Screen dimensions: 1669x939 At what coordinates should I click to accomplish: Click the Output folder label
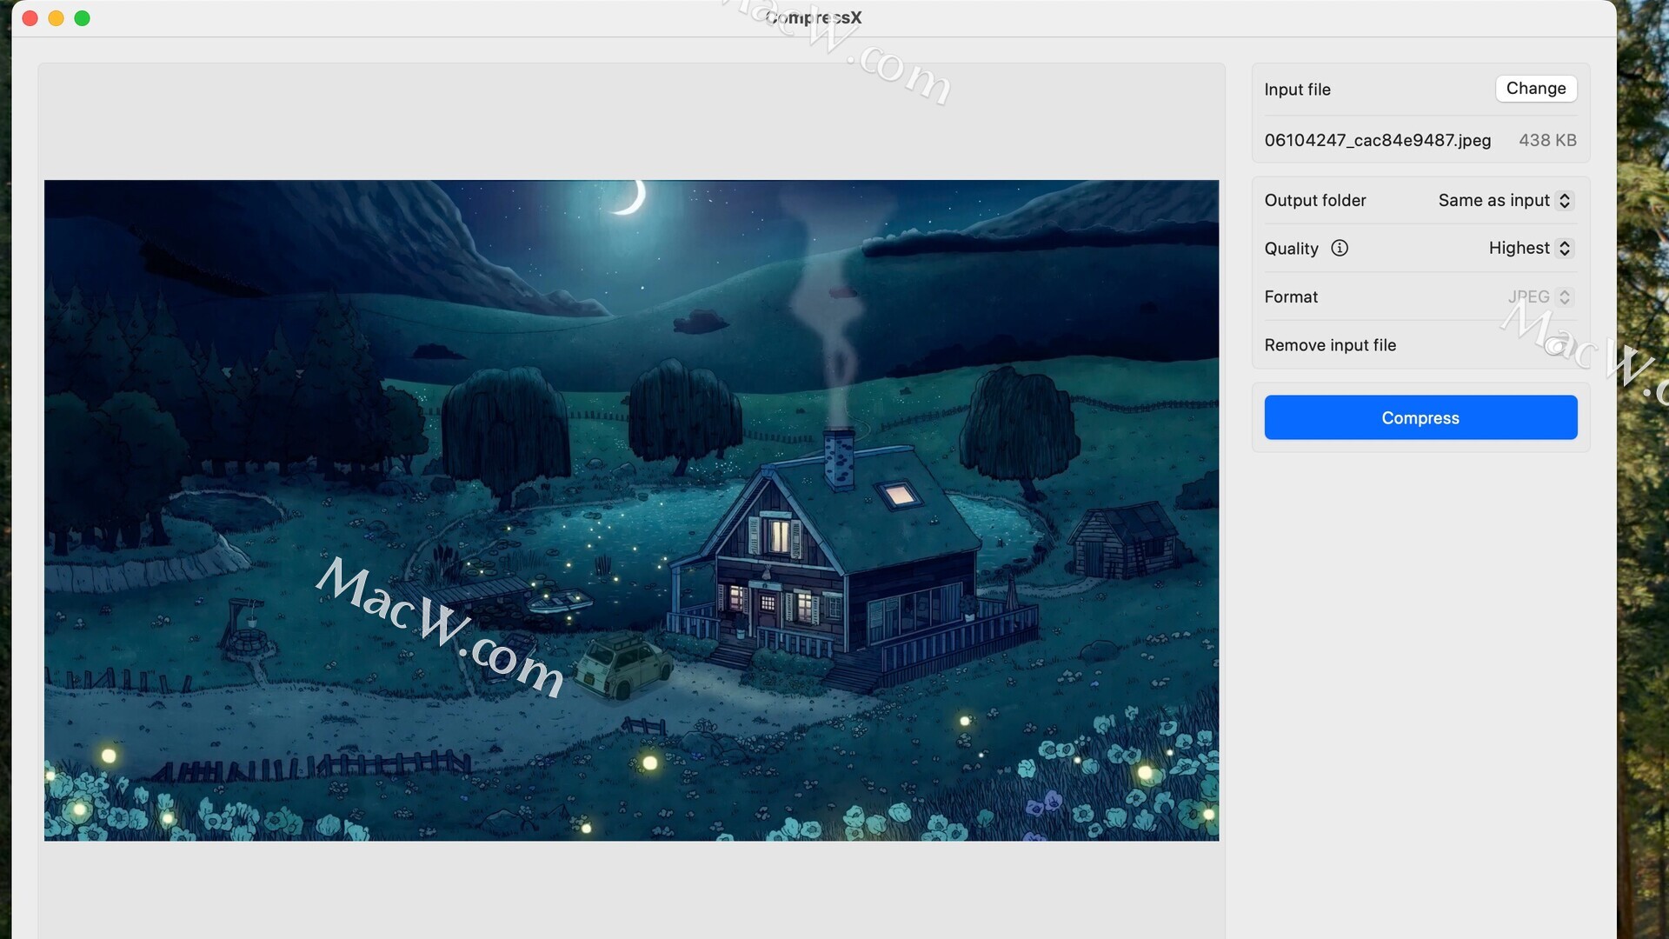(x=1315, y=201)
